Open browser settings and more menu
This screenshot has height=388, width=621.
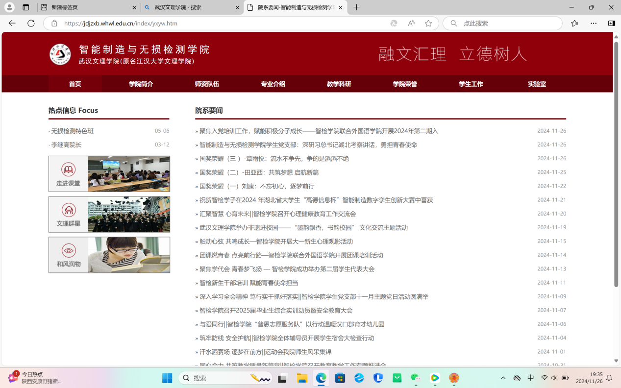tap(594, 23)
